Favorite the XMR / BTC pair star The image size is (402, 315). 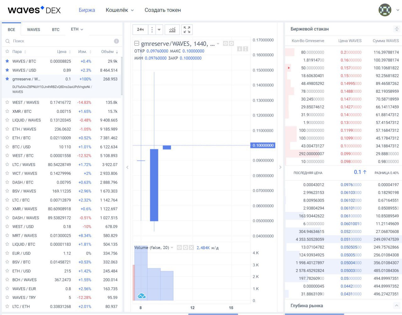click(7, 111)
